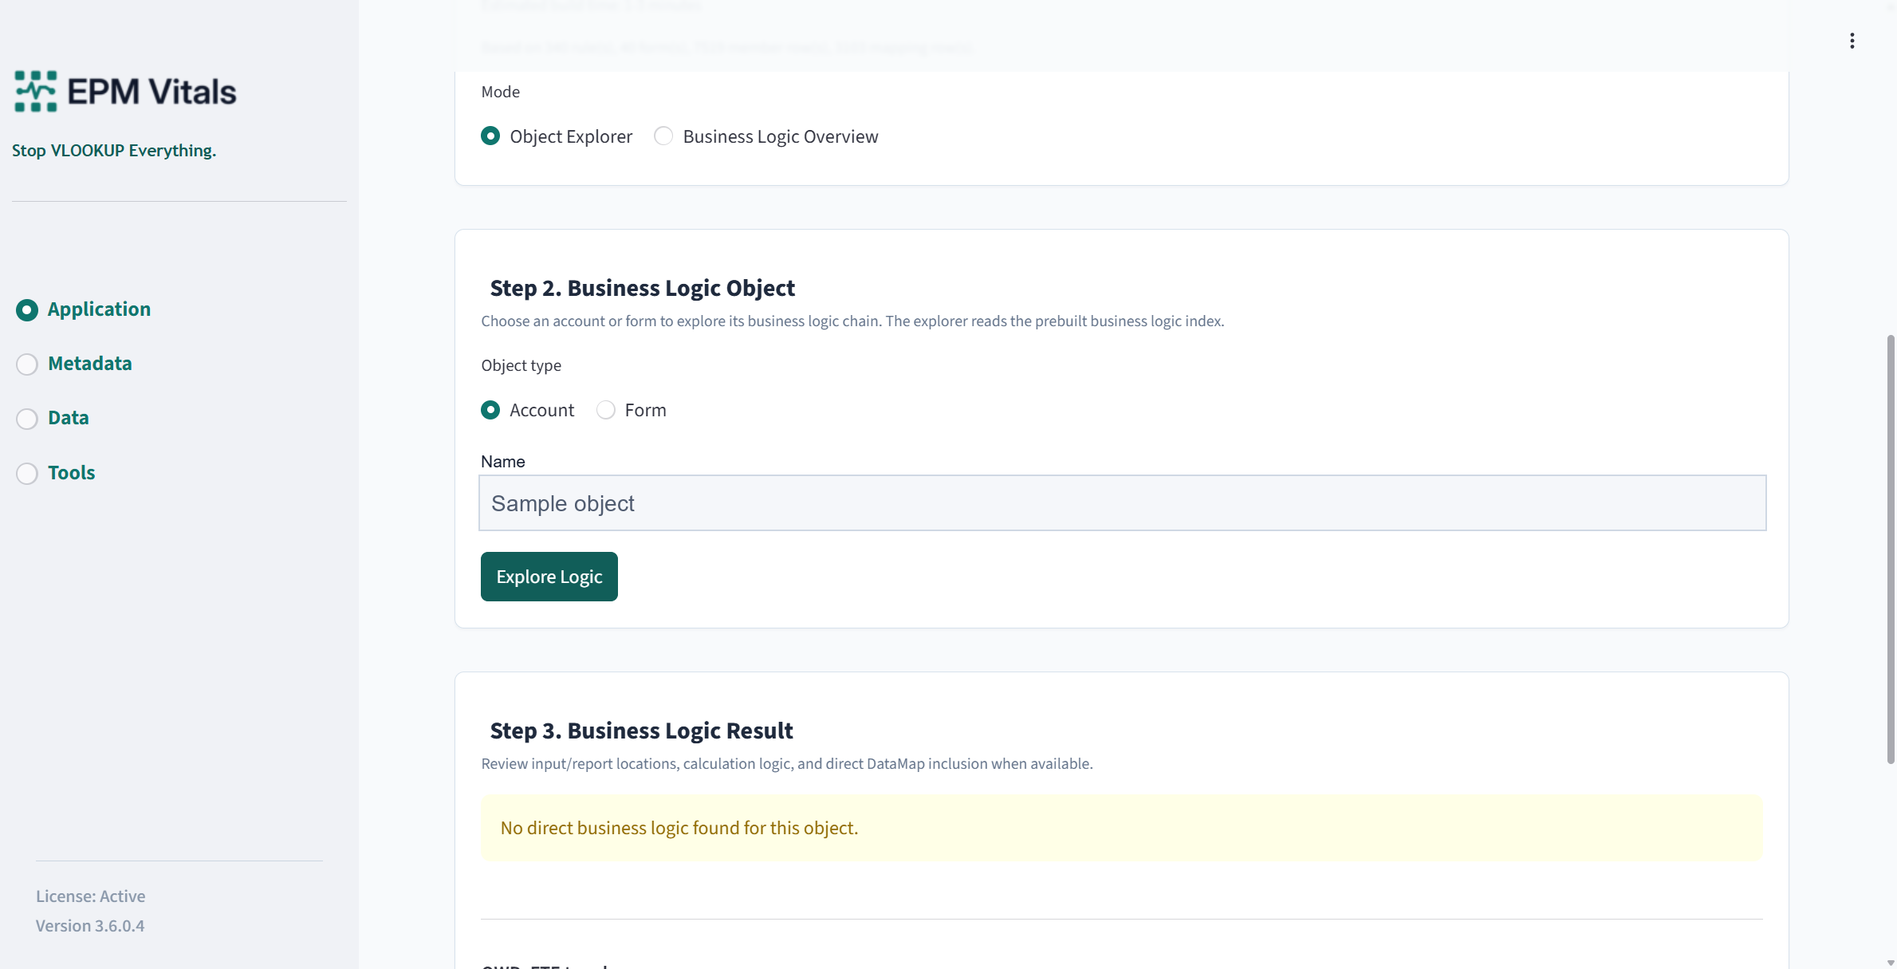
Task: Click the 'Step 3. Business Logic Result' heading
Action: point(641,731)
